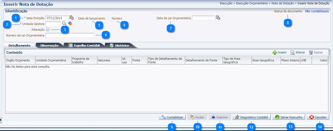Click inside the Data Emissão date field
Viewport: 333px width, 131px height.
coord(57,18)
